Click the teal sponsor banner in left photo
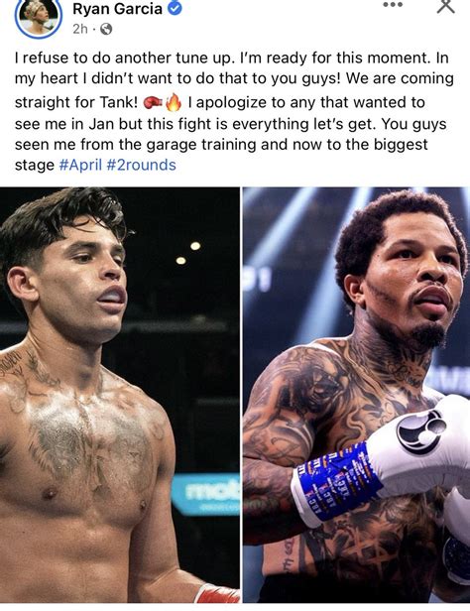 (205, 493)
